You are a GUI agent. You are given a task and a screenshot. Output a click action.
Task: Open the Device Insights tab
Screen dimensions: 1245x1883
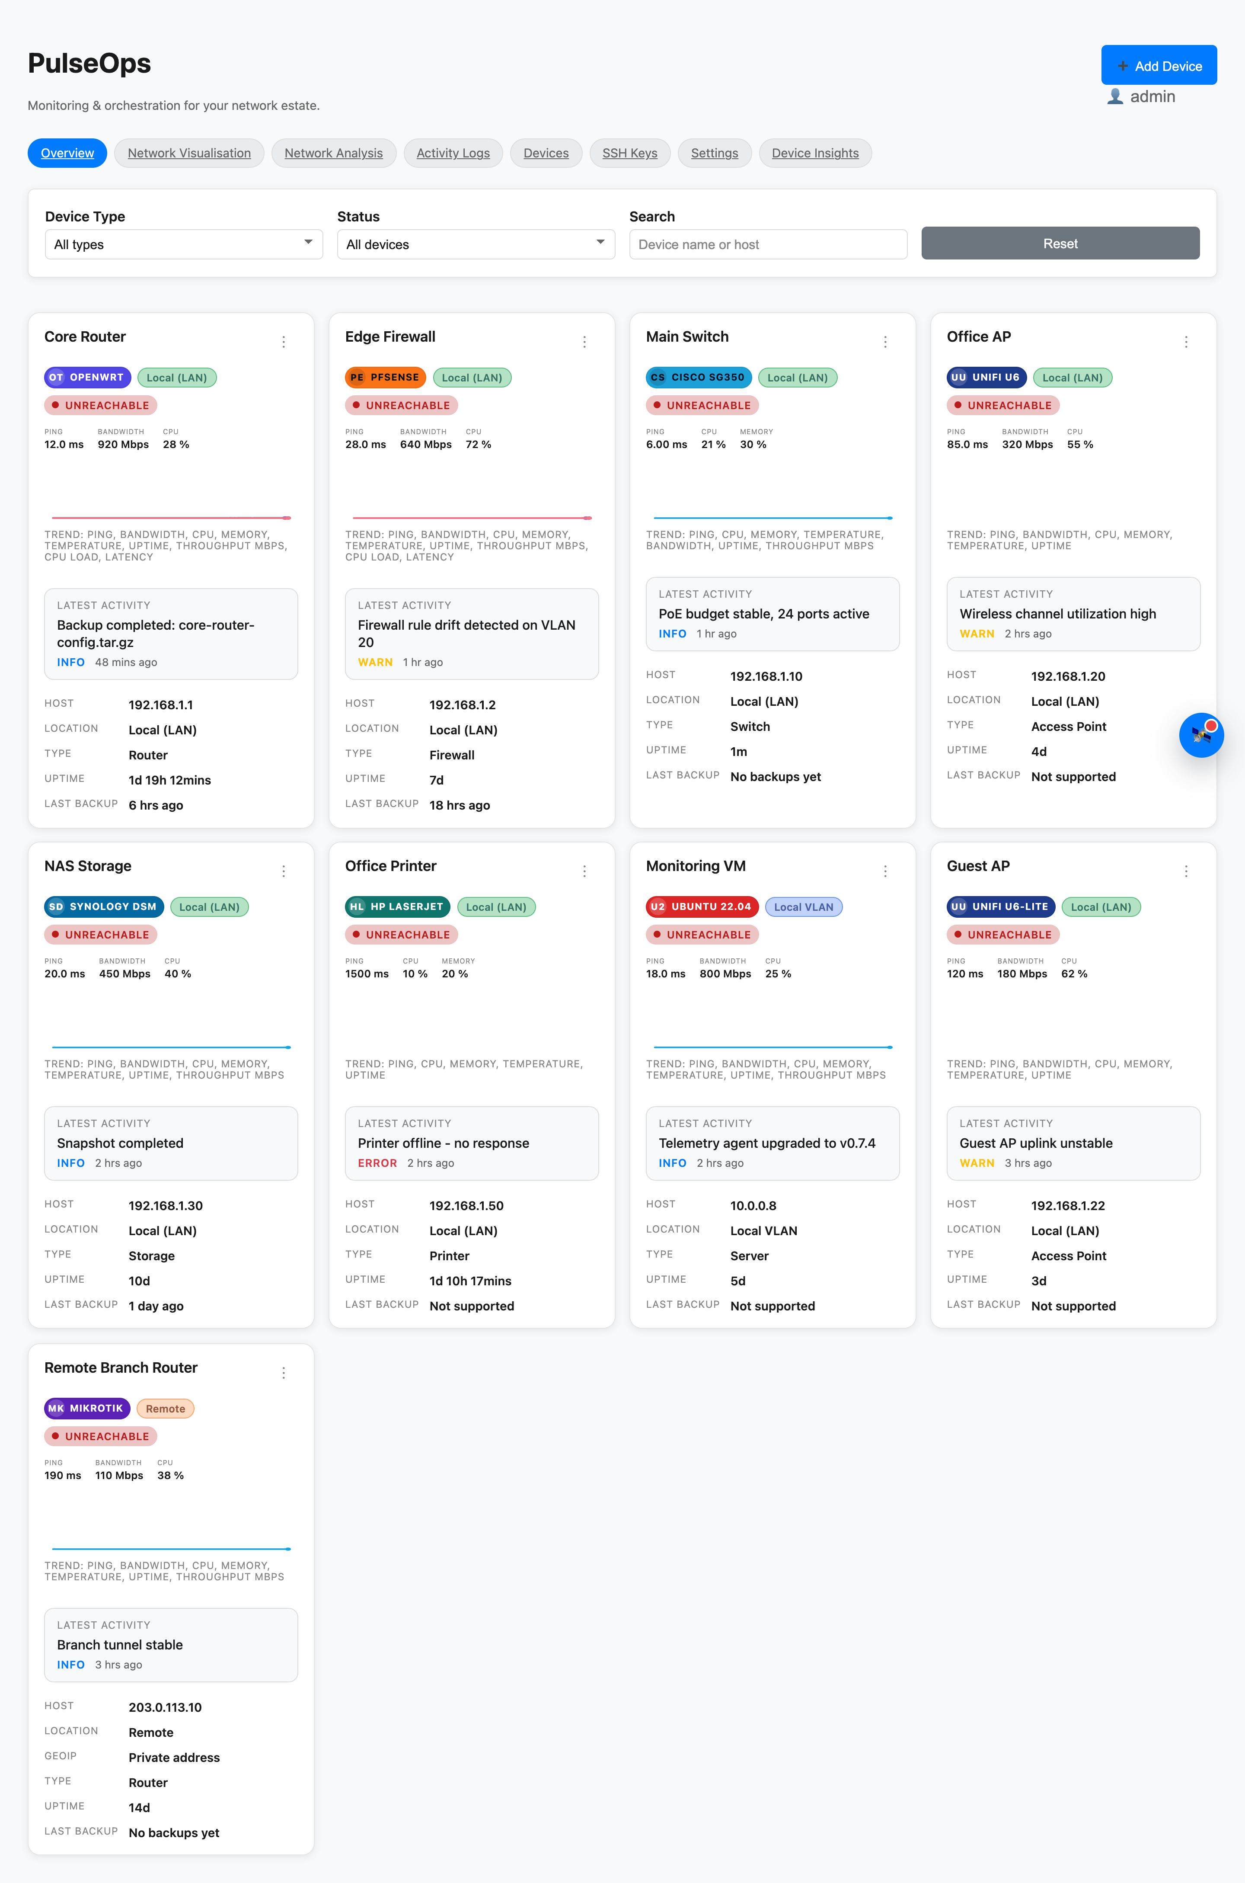click(814, 153)
